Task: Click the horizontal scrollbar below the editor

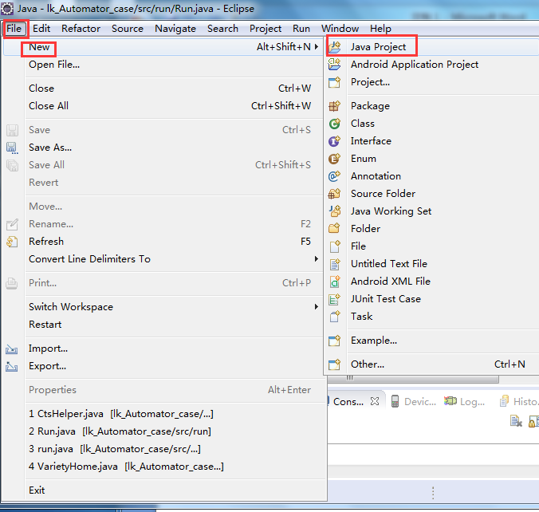Action: (412, 379)
